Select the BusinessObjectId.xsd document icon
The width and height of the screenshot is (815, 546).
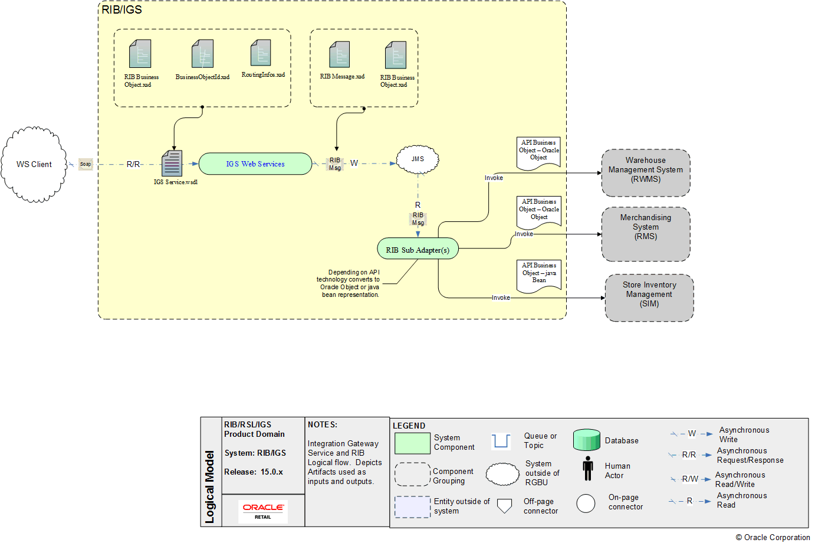pos(202,54)
